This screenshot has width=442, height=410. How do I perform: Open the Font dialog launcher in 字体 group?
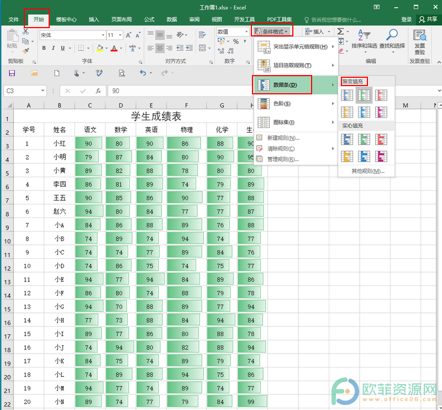[x=140, y=62]
